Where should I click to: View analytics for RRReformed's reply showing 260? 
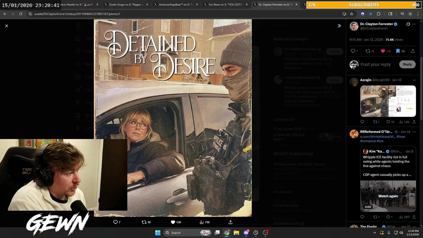(404, 217)
